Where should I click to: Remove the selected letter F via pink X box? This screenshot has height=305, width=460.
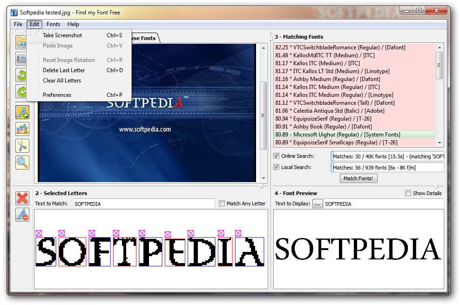tap(92, 233)
